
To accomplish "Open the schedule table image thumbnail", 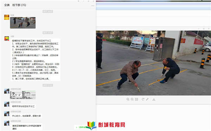I will coord(23,95).
